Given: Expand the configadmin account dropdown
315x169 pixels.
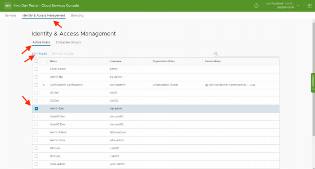Looking at the screenshot, I should tap(298, 6).
